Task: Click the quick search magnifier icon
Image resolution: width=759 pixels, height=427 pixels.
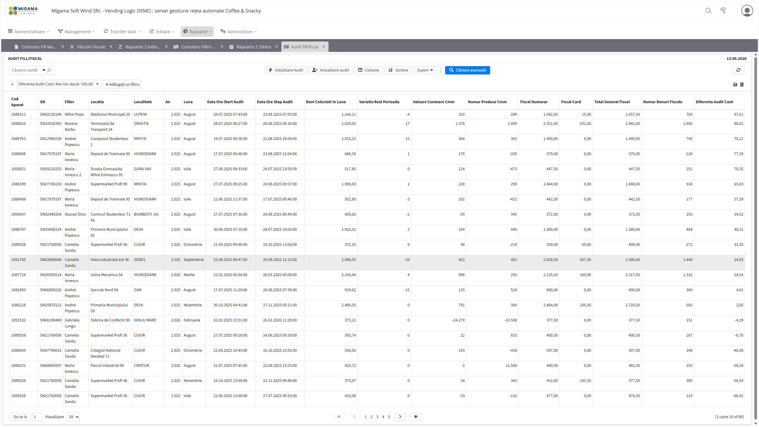Action: 49,70
